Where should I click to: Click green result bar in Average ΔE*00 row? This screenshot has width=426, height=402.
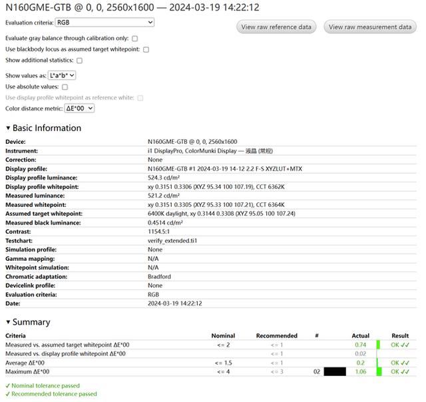point(378,363)
